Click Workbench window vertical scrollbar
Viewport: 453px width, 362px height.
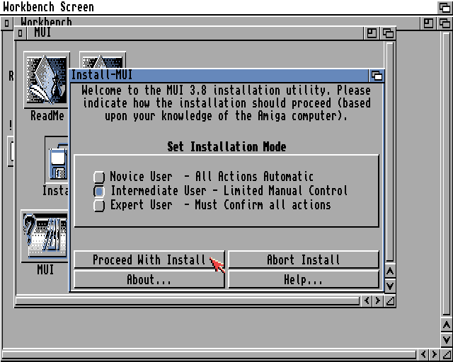(447, 173)
